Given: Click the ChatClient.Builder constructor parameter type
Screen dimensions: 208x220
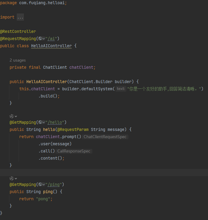Looking at the screenshot, I should coord(91,82).
